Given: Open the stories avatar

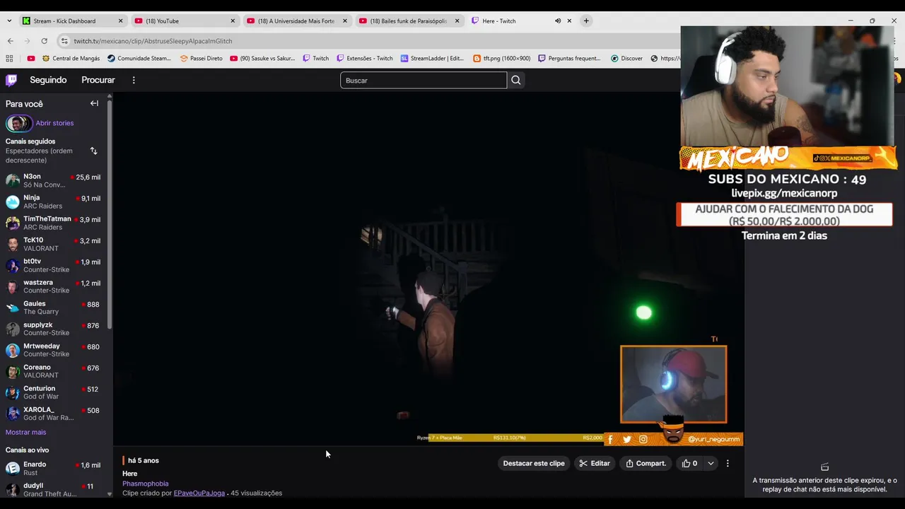Looking at the screenshot, I should tap(18, 123).
